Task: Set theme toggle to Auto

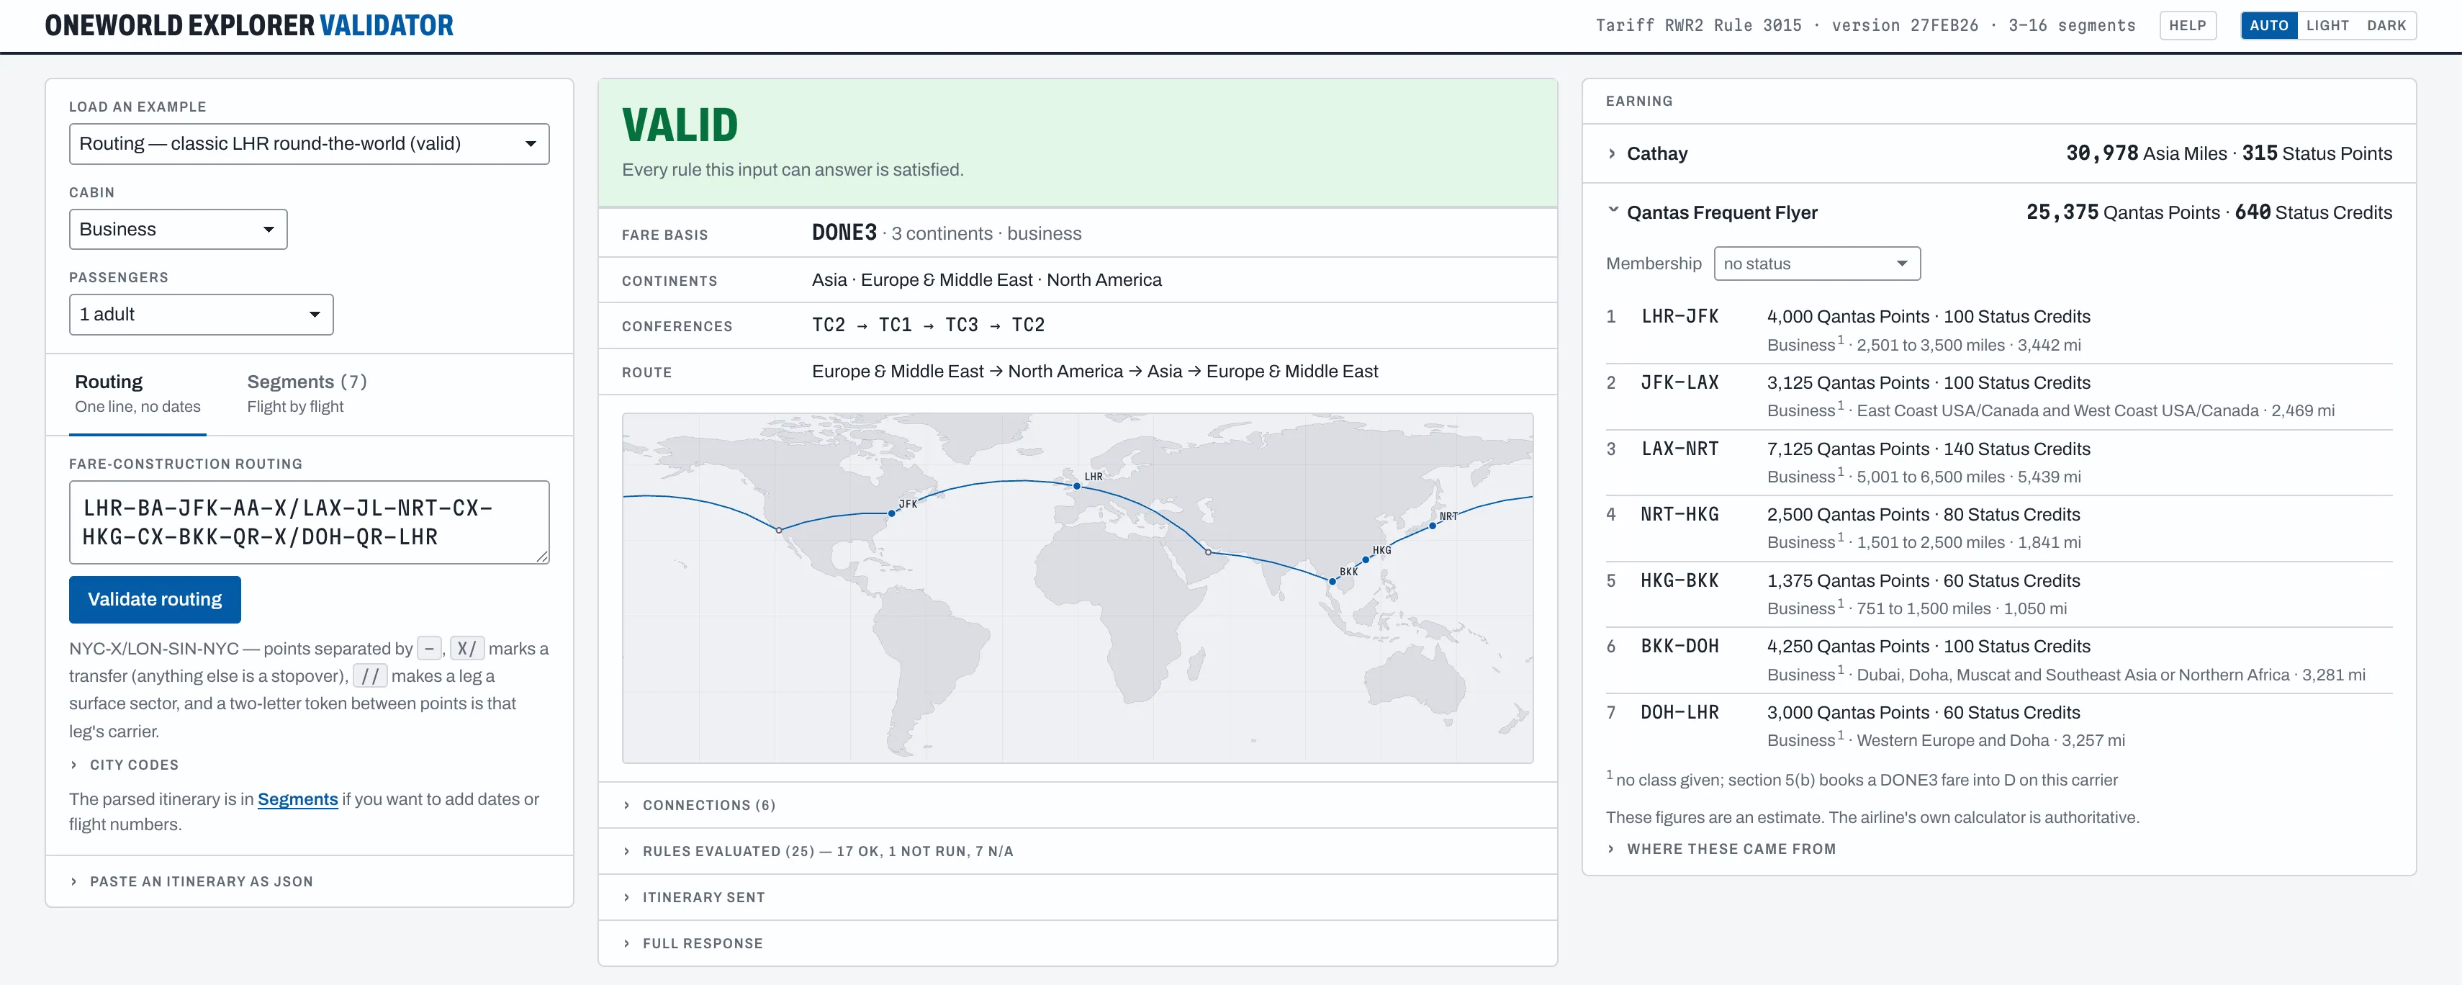Action: [x=2268, y=26]
